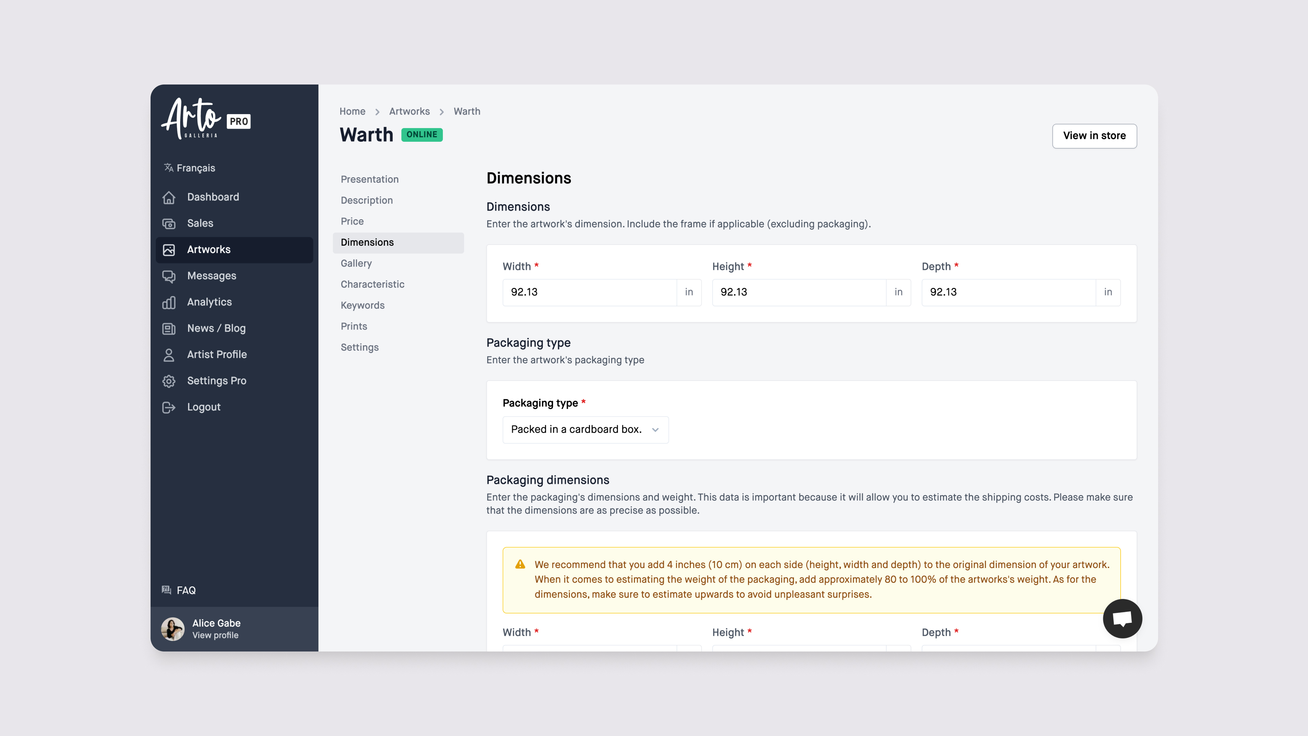Open Settings Pro with the gear icon
This screenshot has height=736, width=1308.
(x=170, y=381)
